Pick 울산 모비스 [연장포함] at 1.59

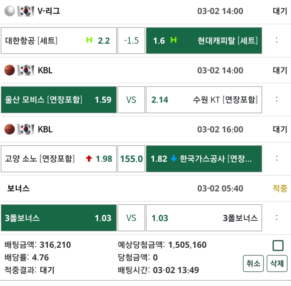point(59,100)
